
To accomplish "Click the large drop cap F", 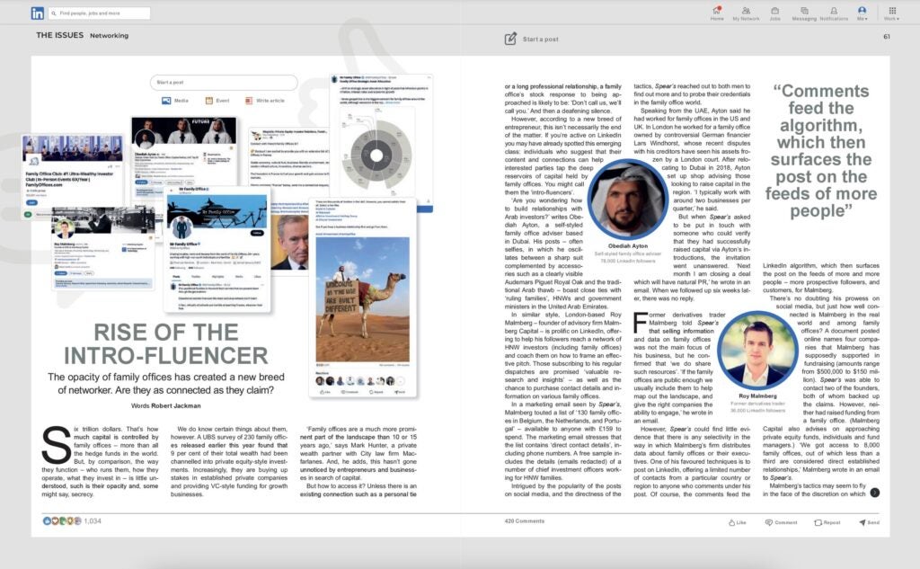I will (640, 324).
